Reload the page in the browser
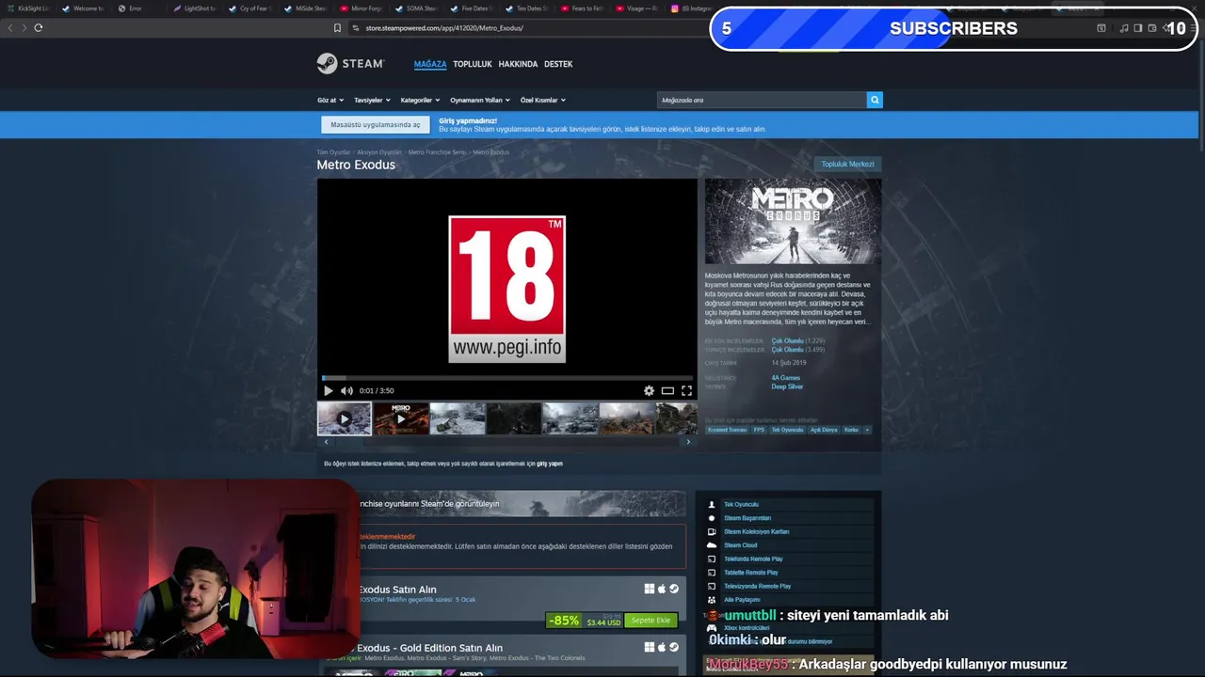The image size is (1205, 677). (38, 27)
